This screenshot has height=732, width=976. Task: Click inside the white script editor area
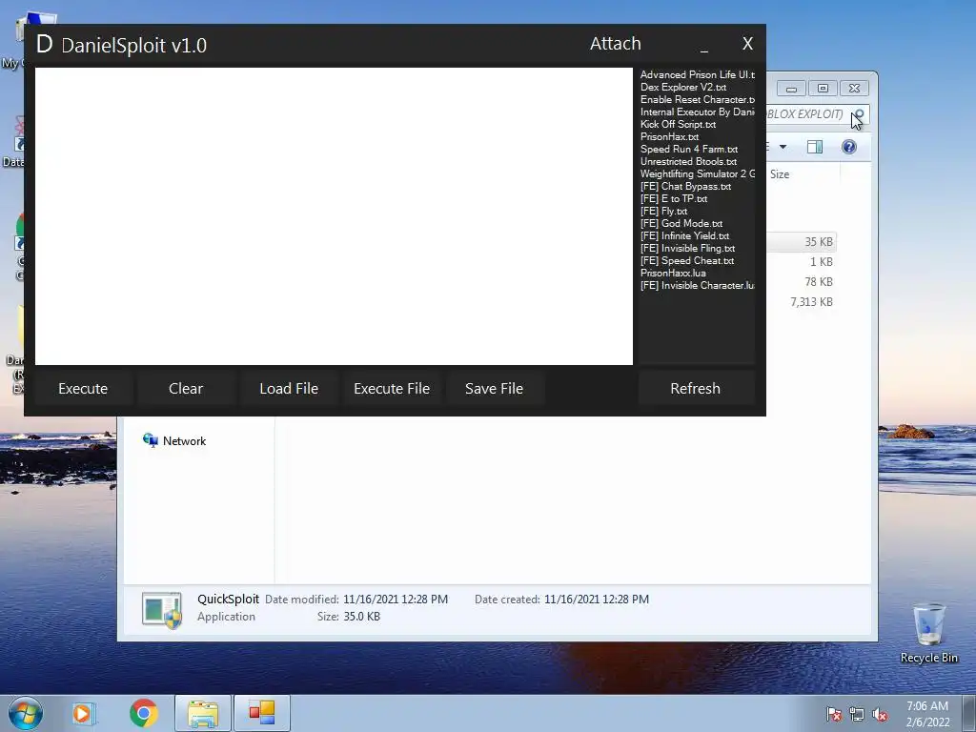pos(334,216)
